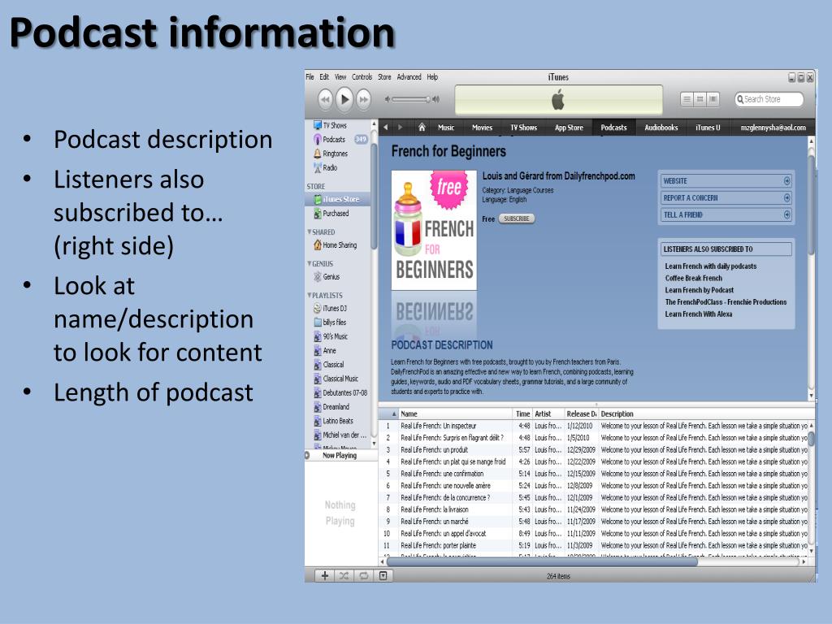Open the Movies store tab

482,128
